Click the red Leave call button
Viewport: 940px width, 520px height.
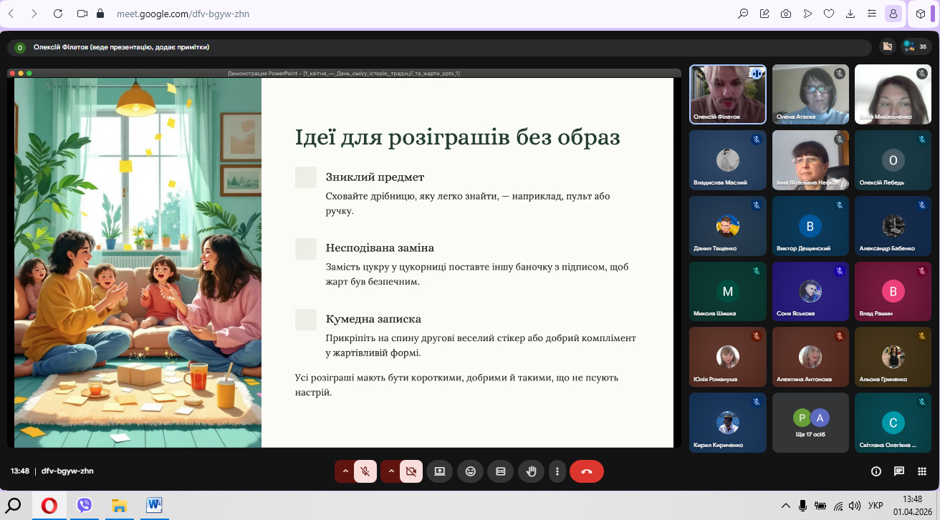coord(586,471)
